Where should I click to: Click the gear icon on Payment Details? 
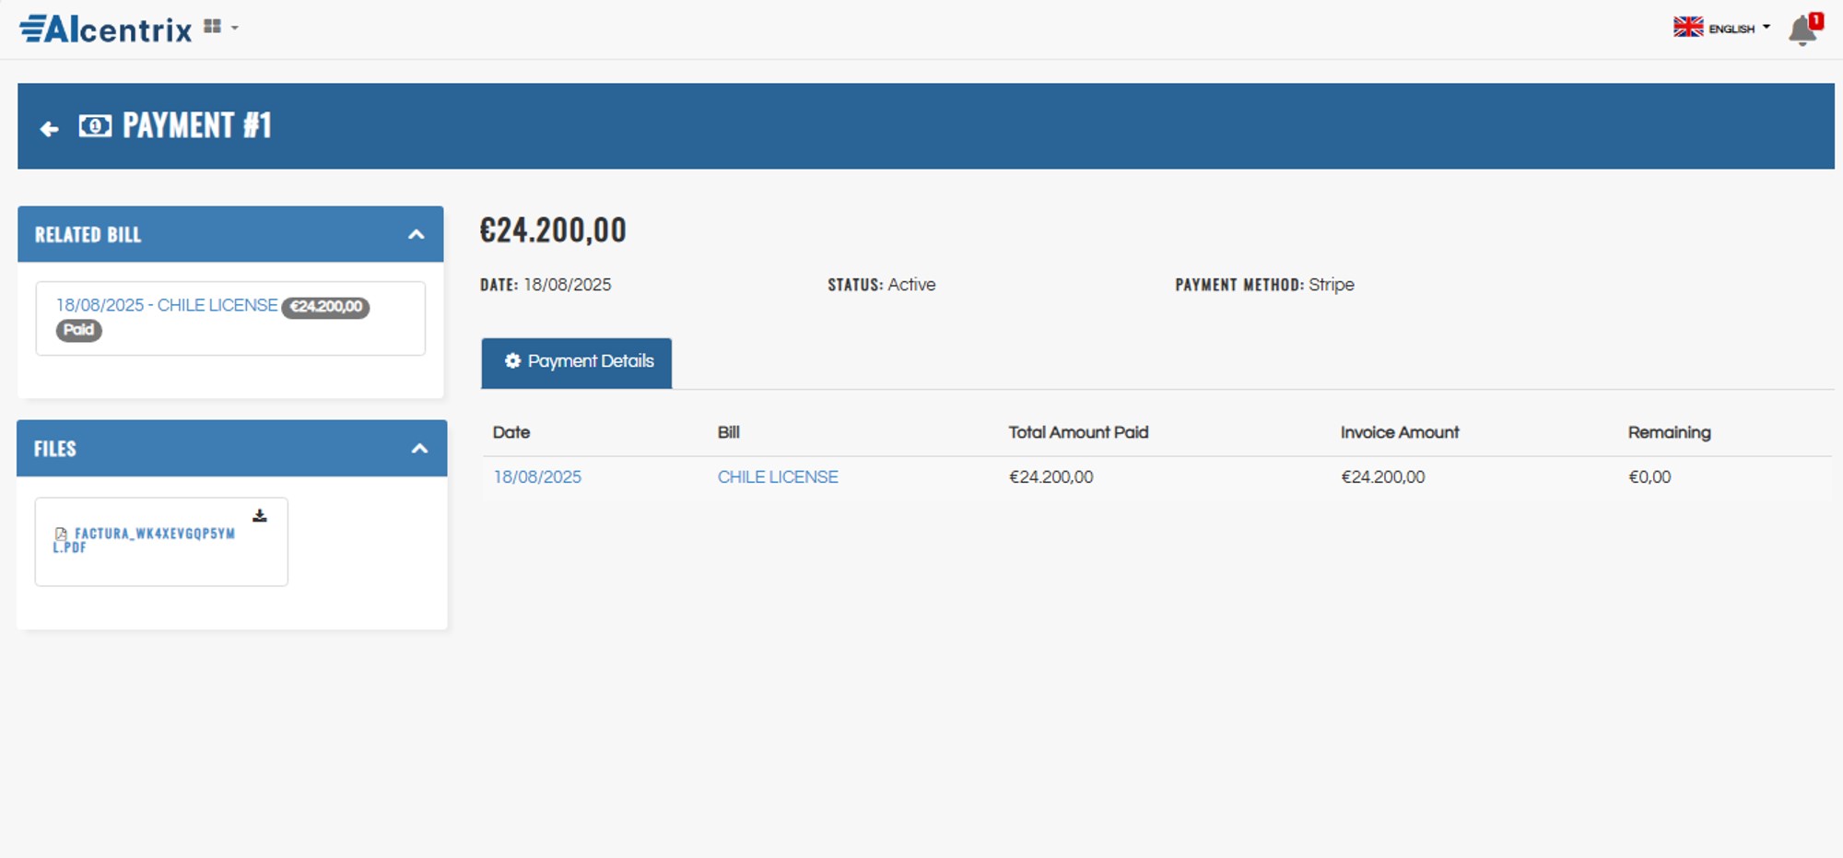(x=512, y=361)
